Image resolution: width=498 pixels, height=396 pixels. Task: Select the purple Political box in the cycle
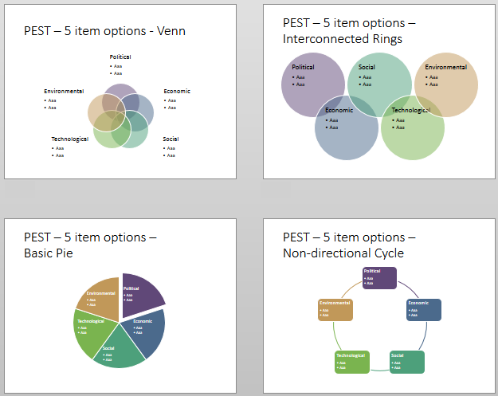[379, 277]
